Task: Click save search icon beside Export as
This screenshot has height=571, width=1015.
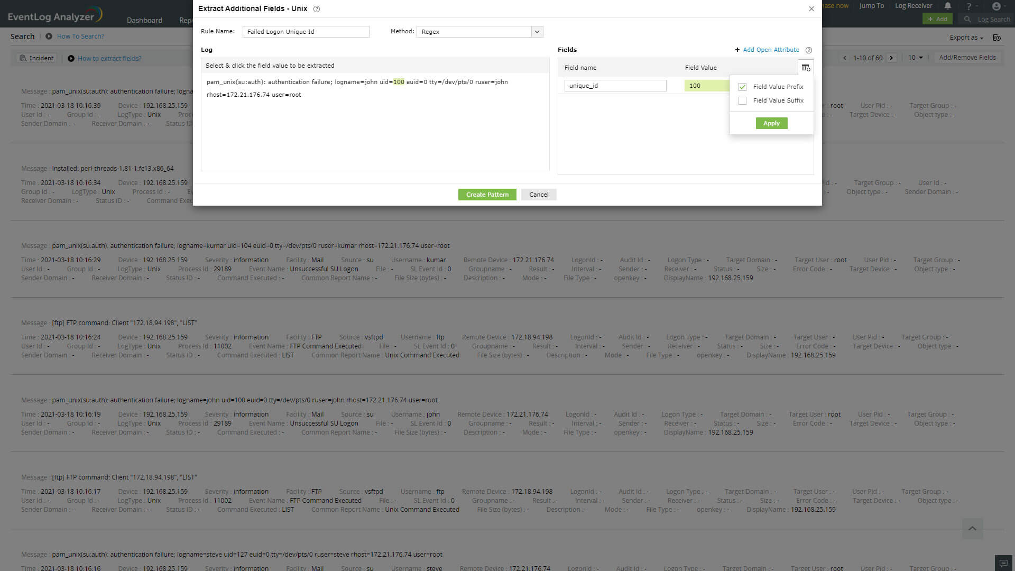Action: (996, 38)
